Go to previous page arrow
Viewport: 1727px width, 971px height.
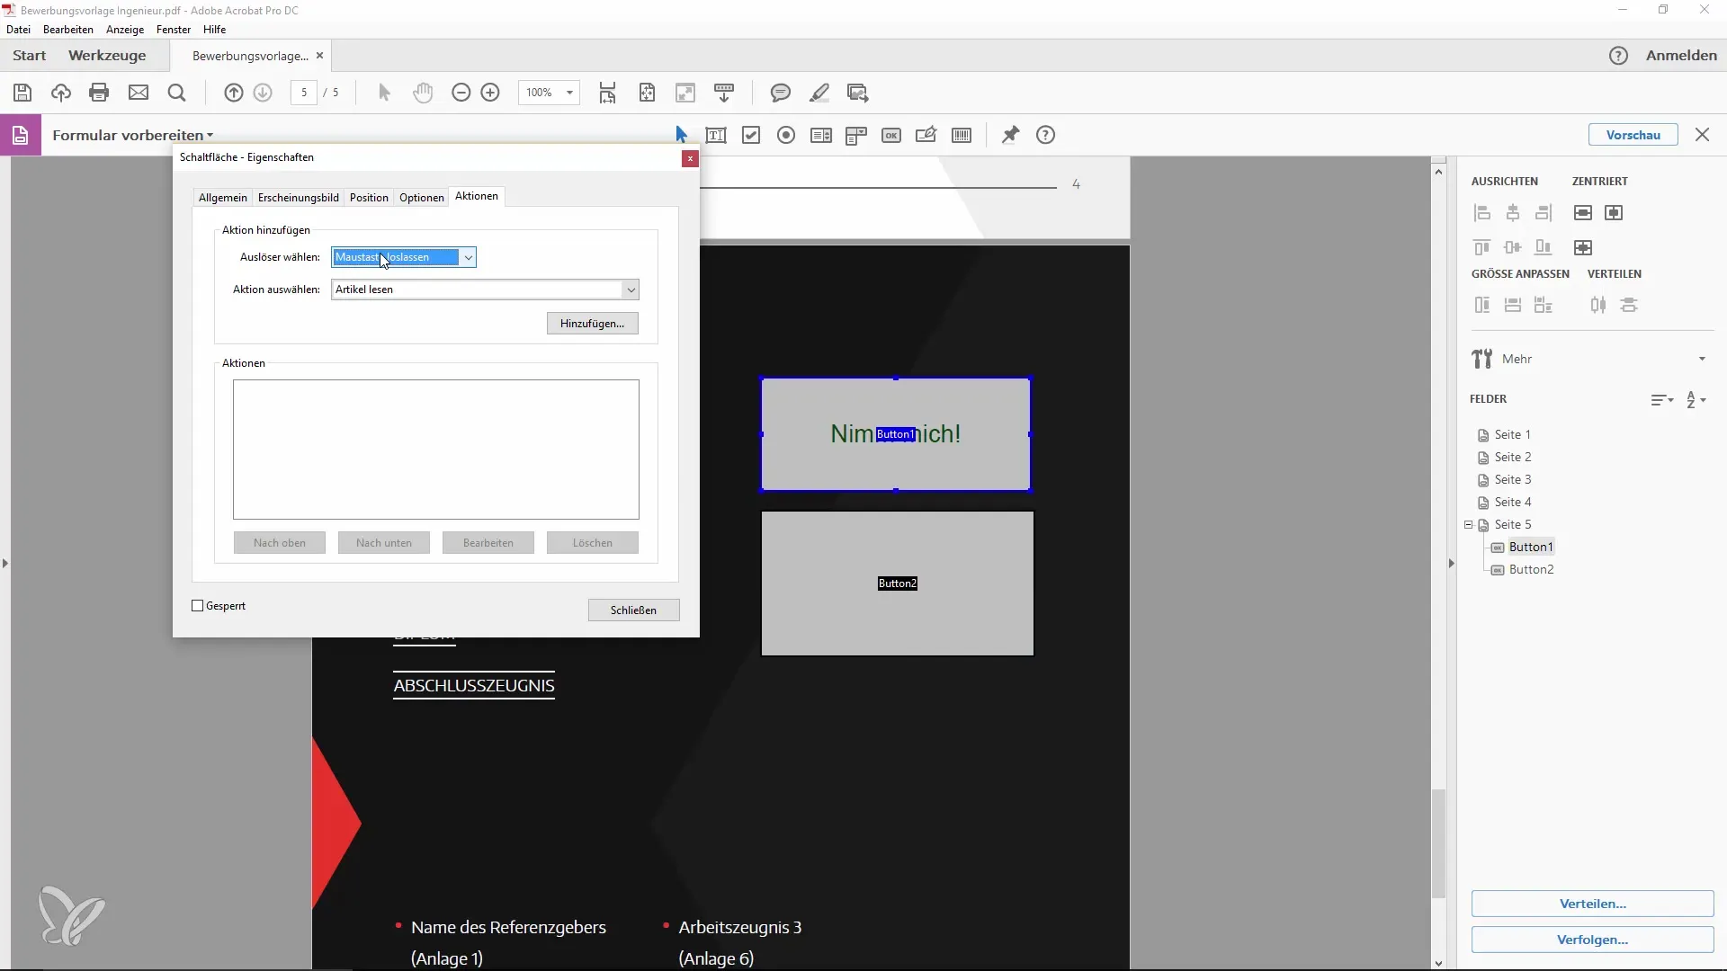(234, 93)
